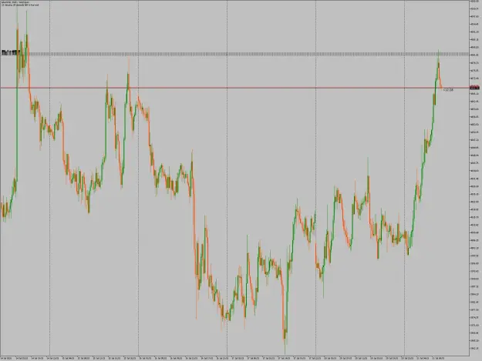Select the middle vertical dotted period separator
Image resolution: width=482 pixels, height=361 pixels.
point(228,178)
